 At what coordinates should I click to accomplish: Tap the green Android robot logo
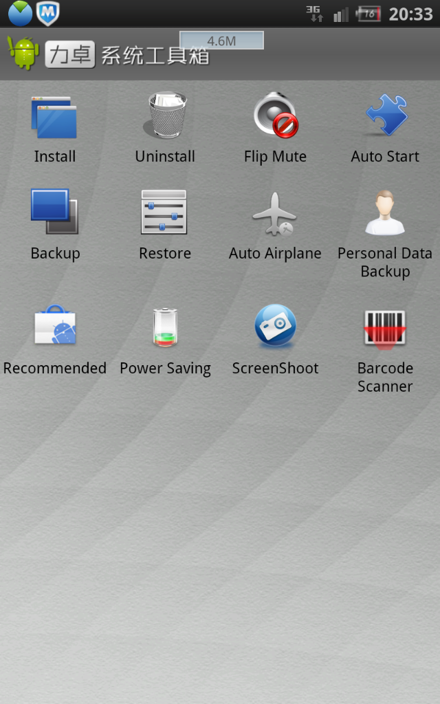point(23,54)
